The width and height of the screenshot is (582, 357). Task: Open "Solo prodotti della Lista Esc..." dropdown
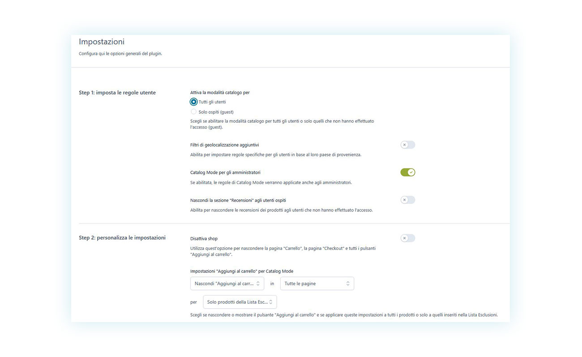240,302
